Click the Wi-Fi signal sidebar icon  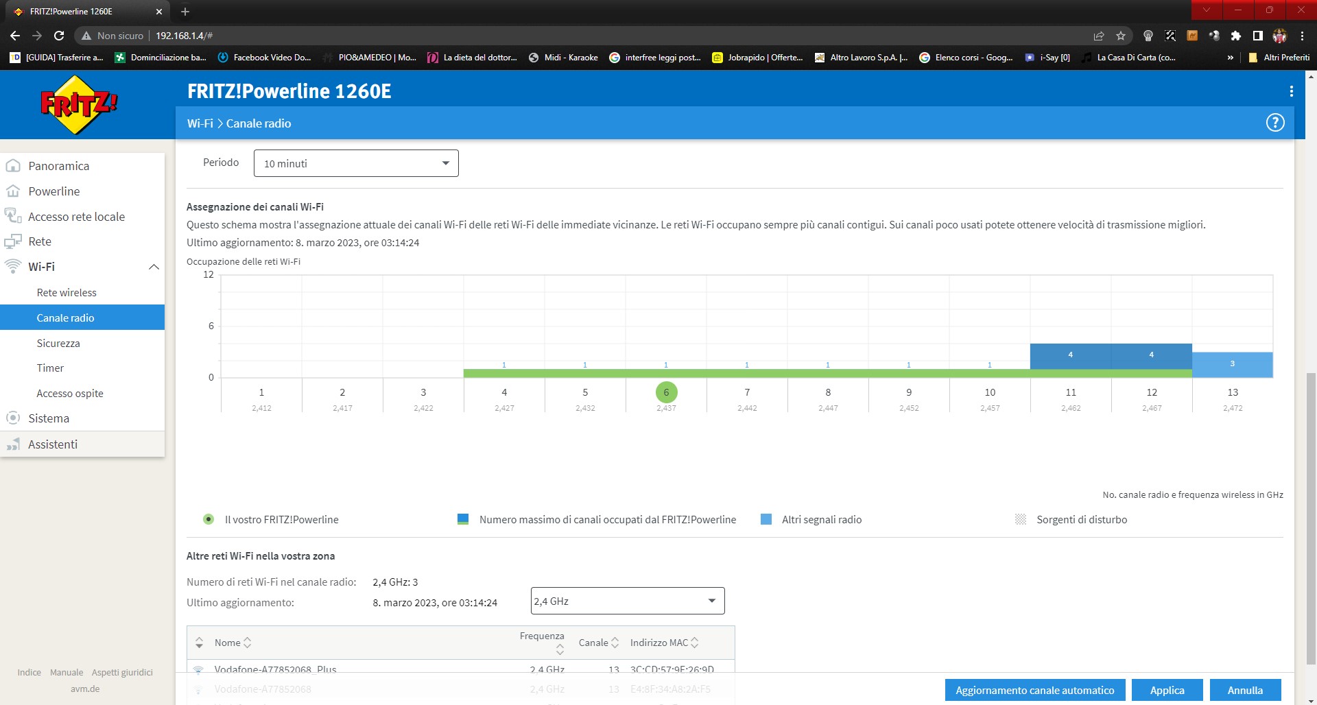point(13,266)
